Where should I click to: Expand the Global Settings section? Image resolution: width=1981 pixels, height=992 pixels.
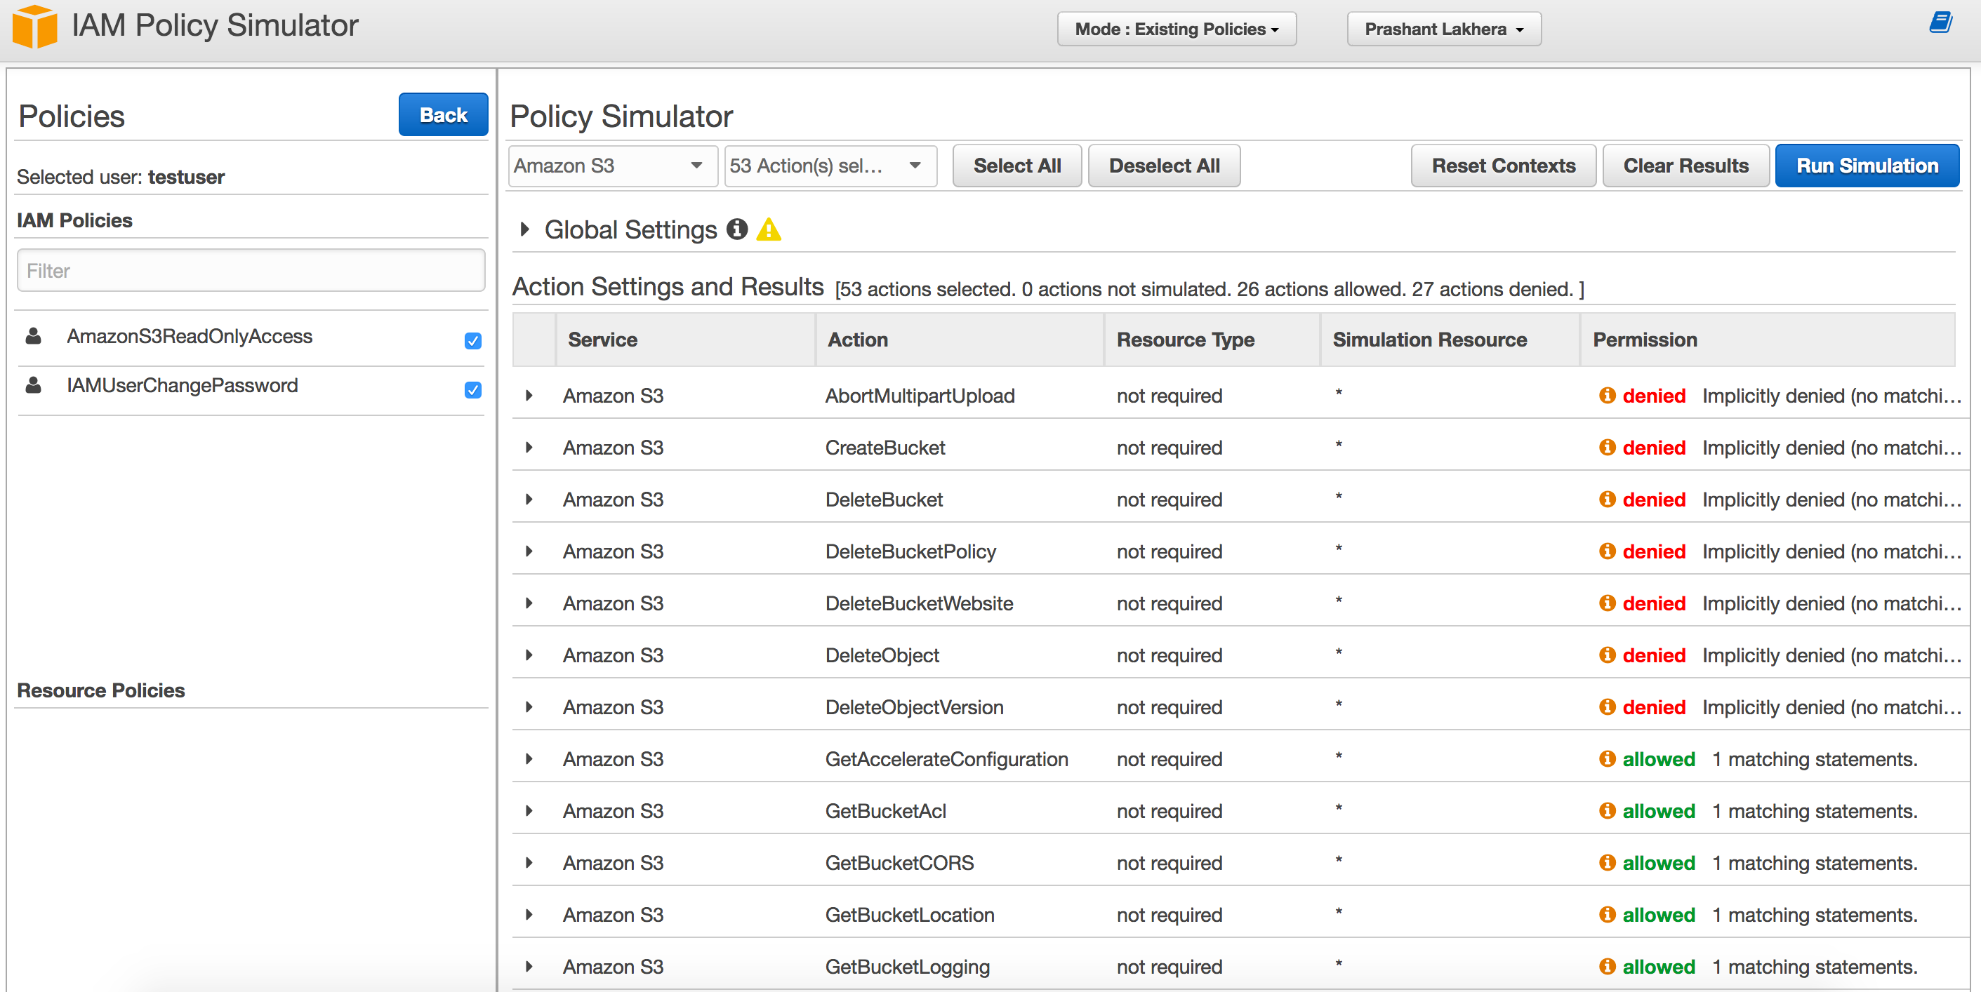point(524,229)
